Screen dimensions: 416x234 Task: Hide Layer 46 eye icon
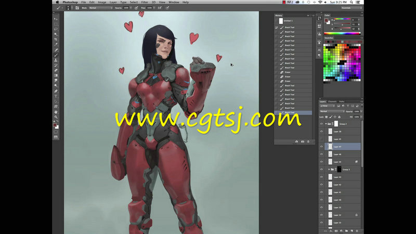click(x=321, y=154)
